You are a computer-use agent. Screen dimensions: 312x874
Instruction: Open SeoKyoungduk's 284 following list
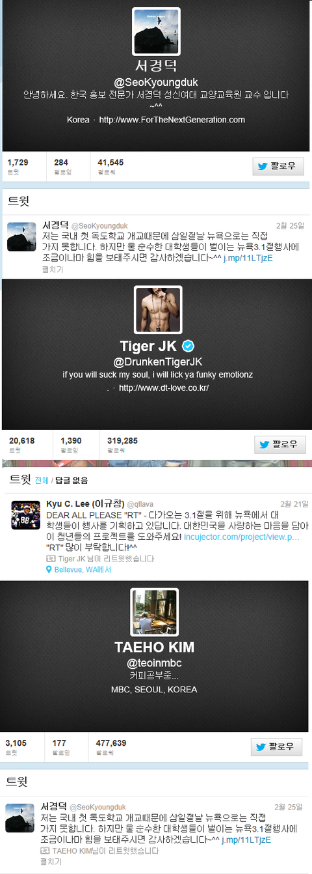[62, 165]
